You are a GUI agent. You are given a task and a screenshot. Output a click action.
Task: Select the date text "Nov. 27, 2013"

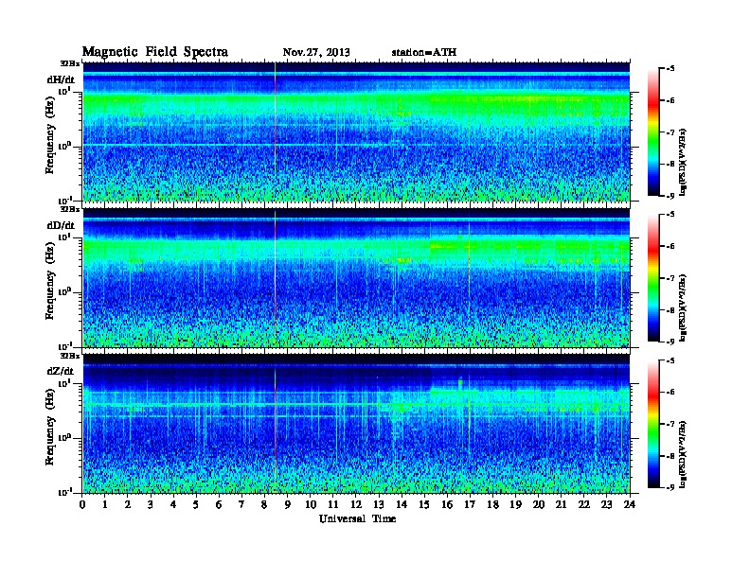coord(316,53)
